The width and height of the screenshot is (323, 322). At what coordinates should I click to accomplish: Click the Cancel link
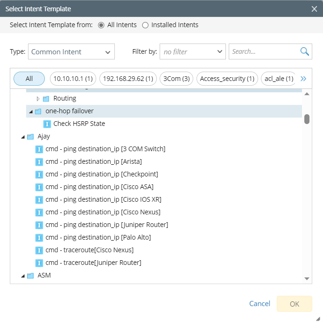tap(260, 304)
